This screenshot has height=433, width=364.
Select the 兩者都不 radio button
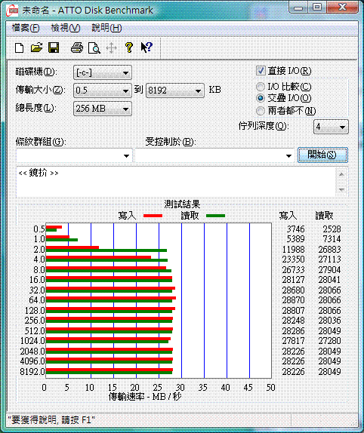(261, 111)
